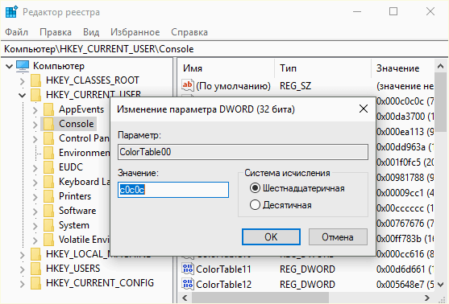449x304 pixels.
Task: Open the Избранное menu
Action: tap(135, 32)
